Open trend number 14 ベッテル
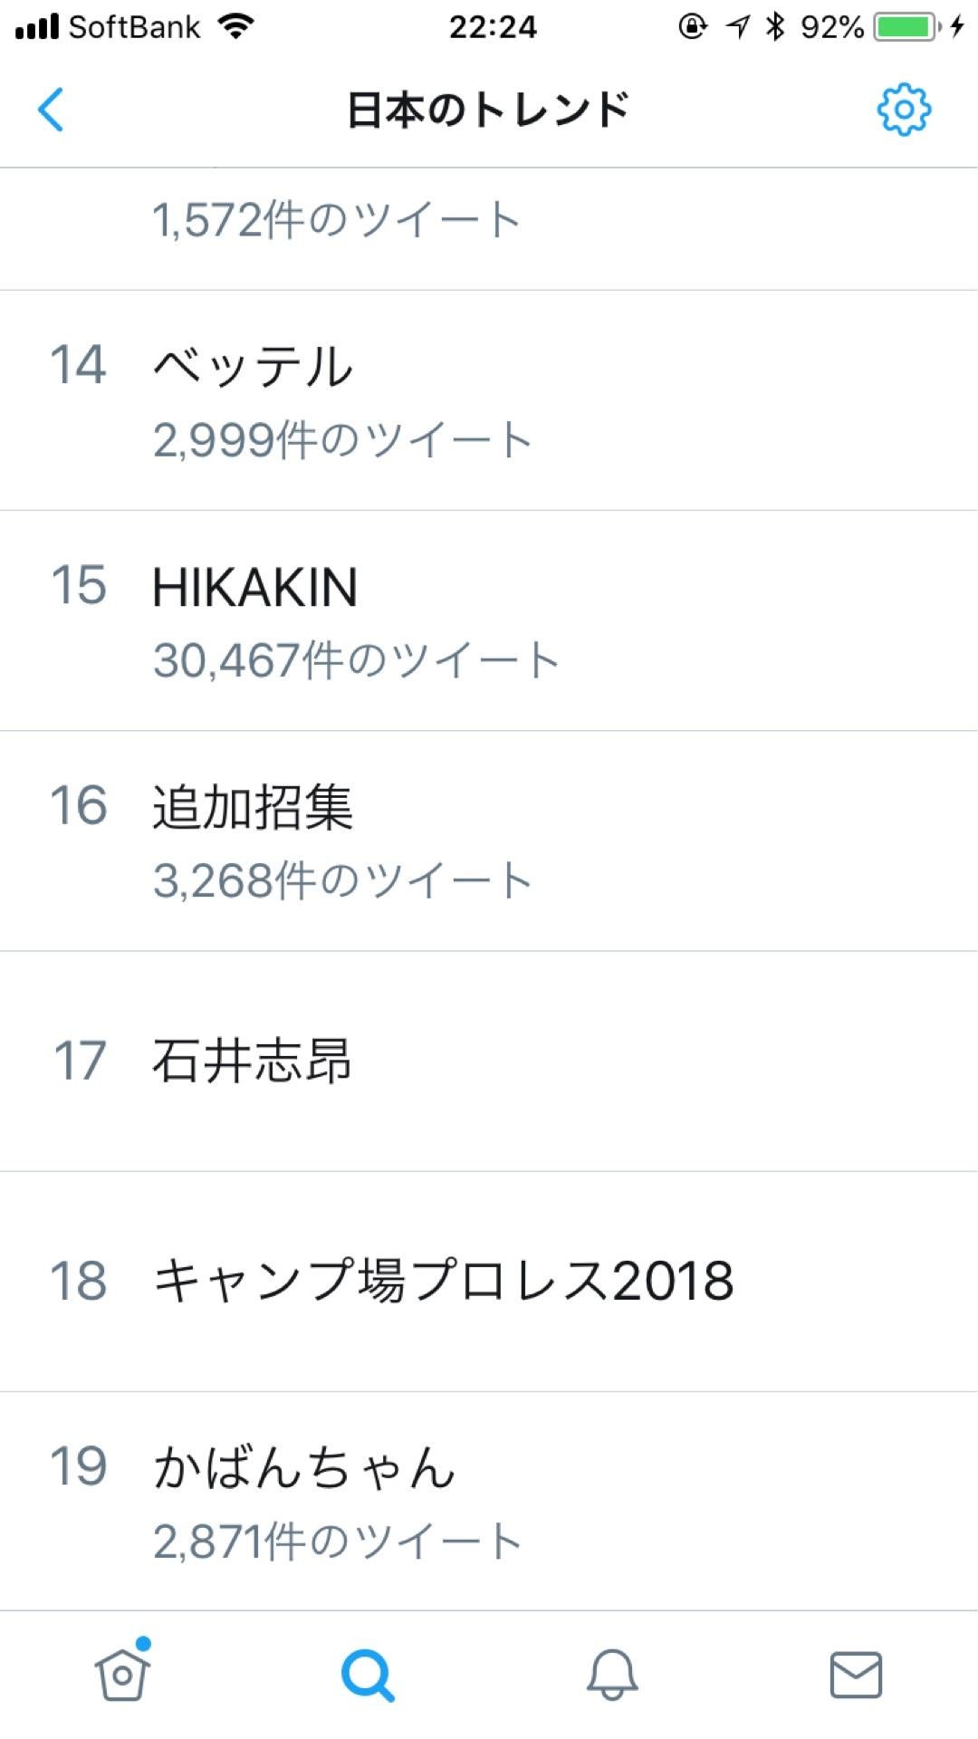 click(489, 400)
